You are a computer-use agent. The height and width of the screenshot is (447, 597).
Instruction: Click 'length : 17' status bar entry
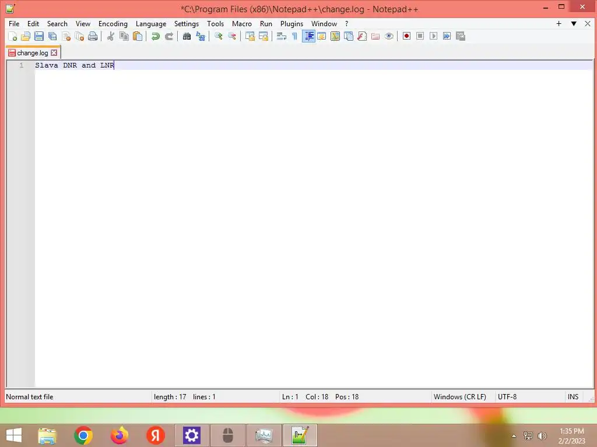tap(170, 397)
